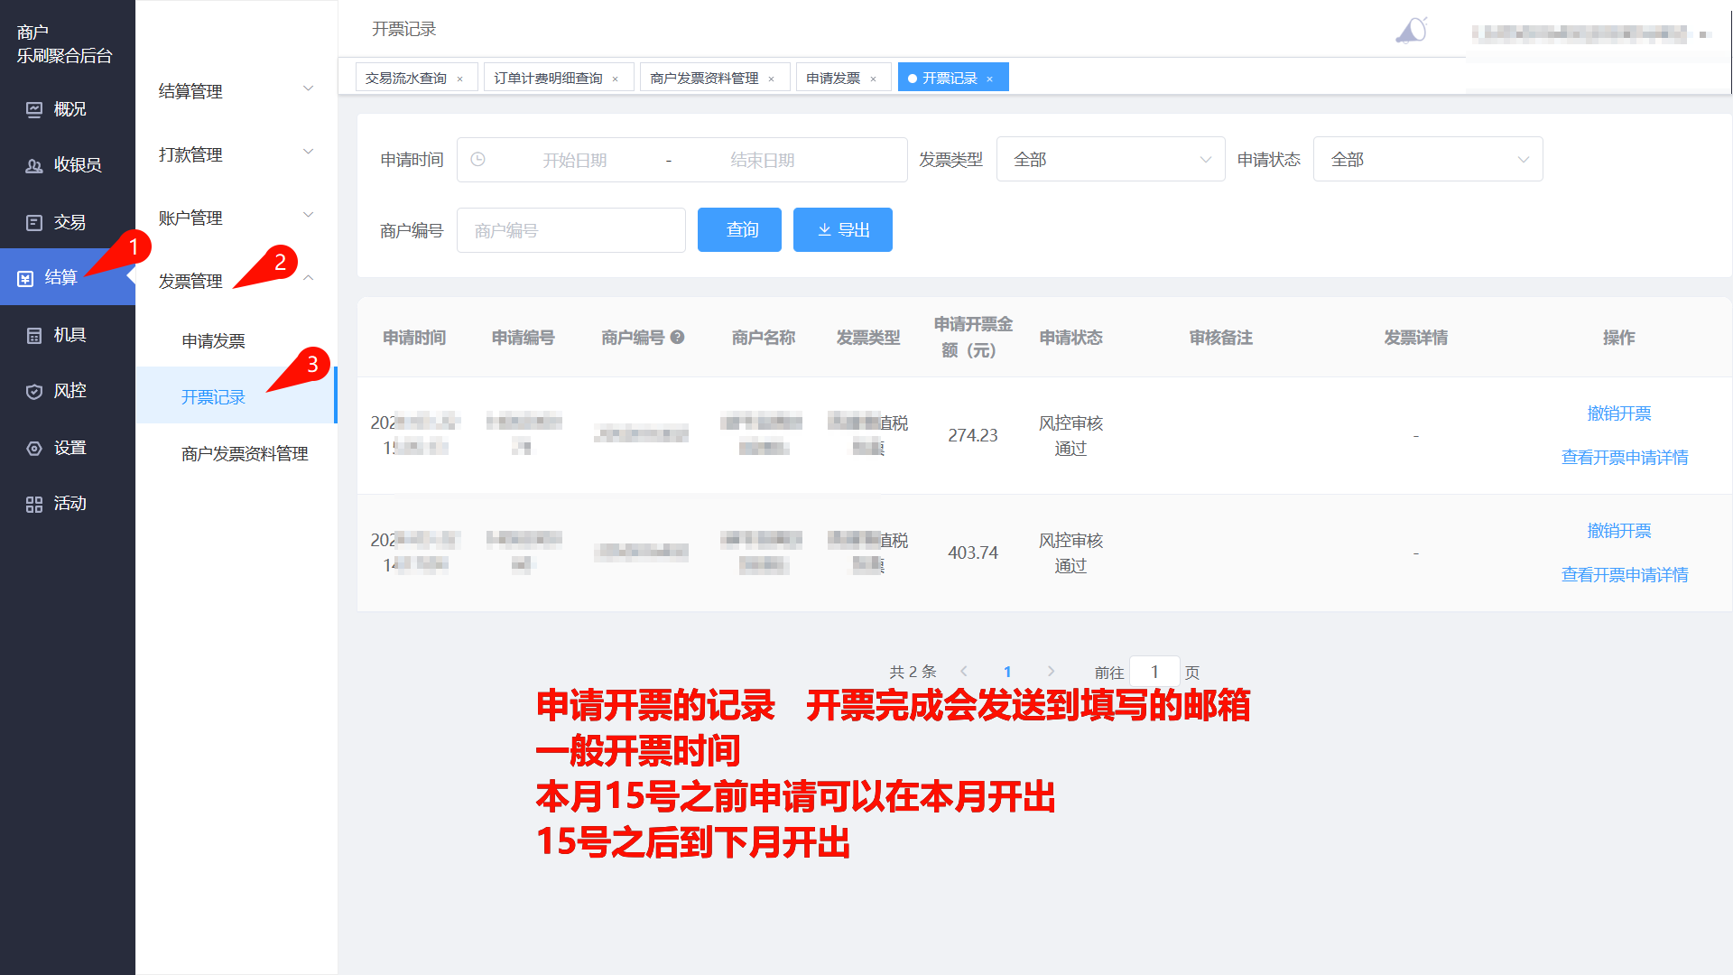Expand the 发票类型 dropdown

(1109, 160)
